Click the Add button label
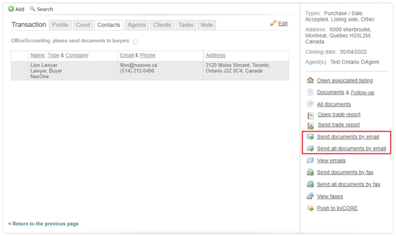 [20, 9]
